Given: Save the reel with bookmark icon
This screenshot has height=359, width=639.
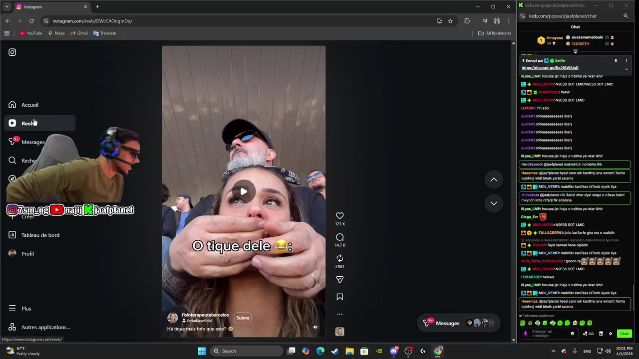Looking at the screenshot, I should click(339, 297).
